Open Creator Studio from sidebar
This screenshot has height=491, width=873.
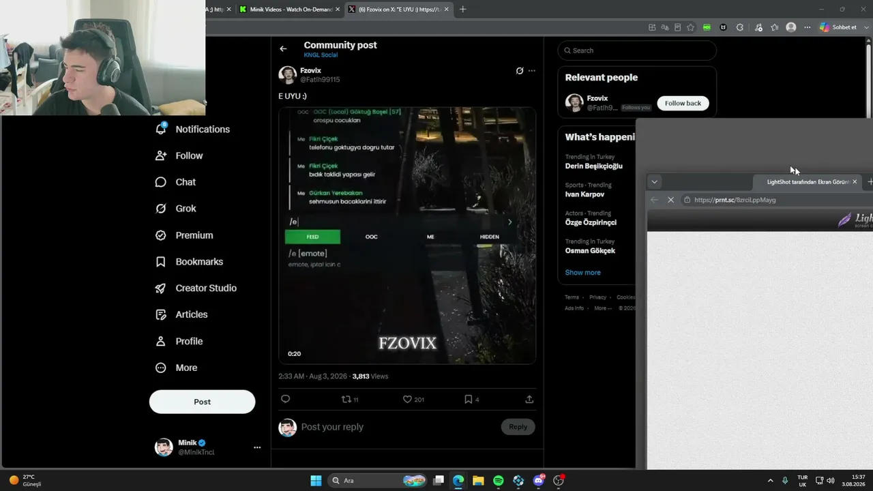pos(196,288)
